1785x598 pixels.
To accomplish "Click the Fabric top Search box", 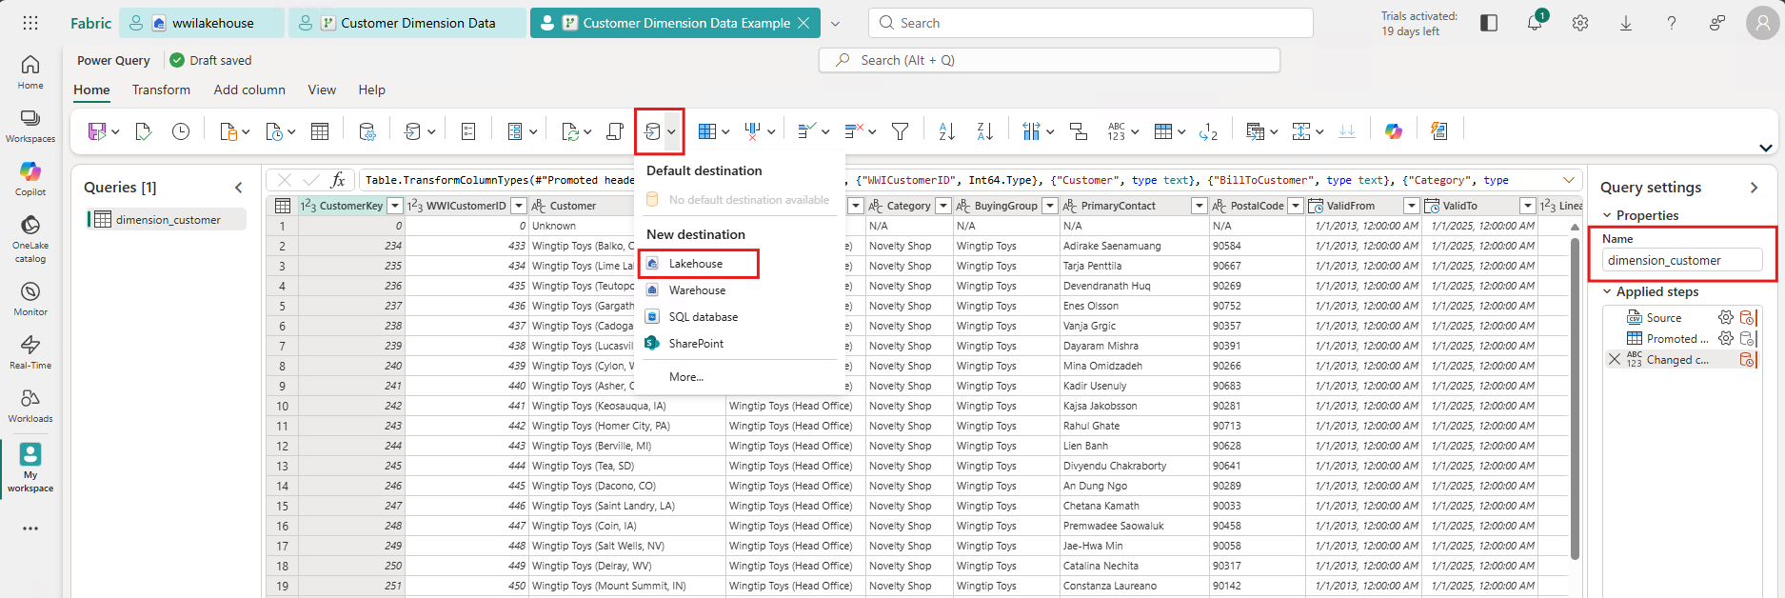I will [1090, 23].
